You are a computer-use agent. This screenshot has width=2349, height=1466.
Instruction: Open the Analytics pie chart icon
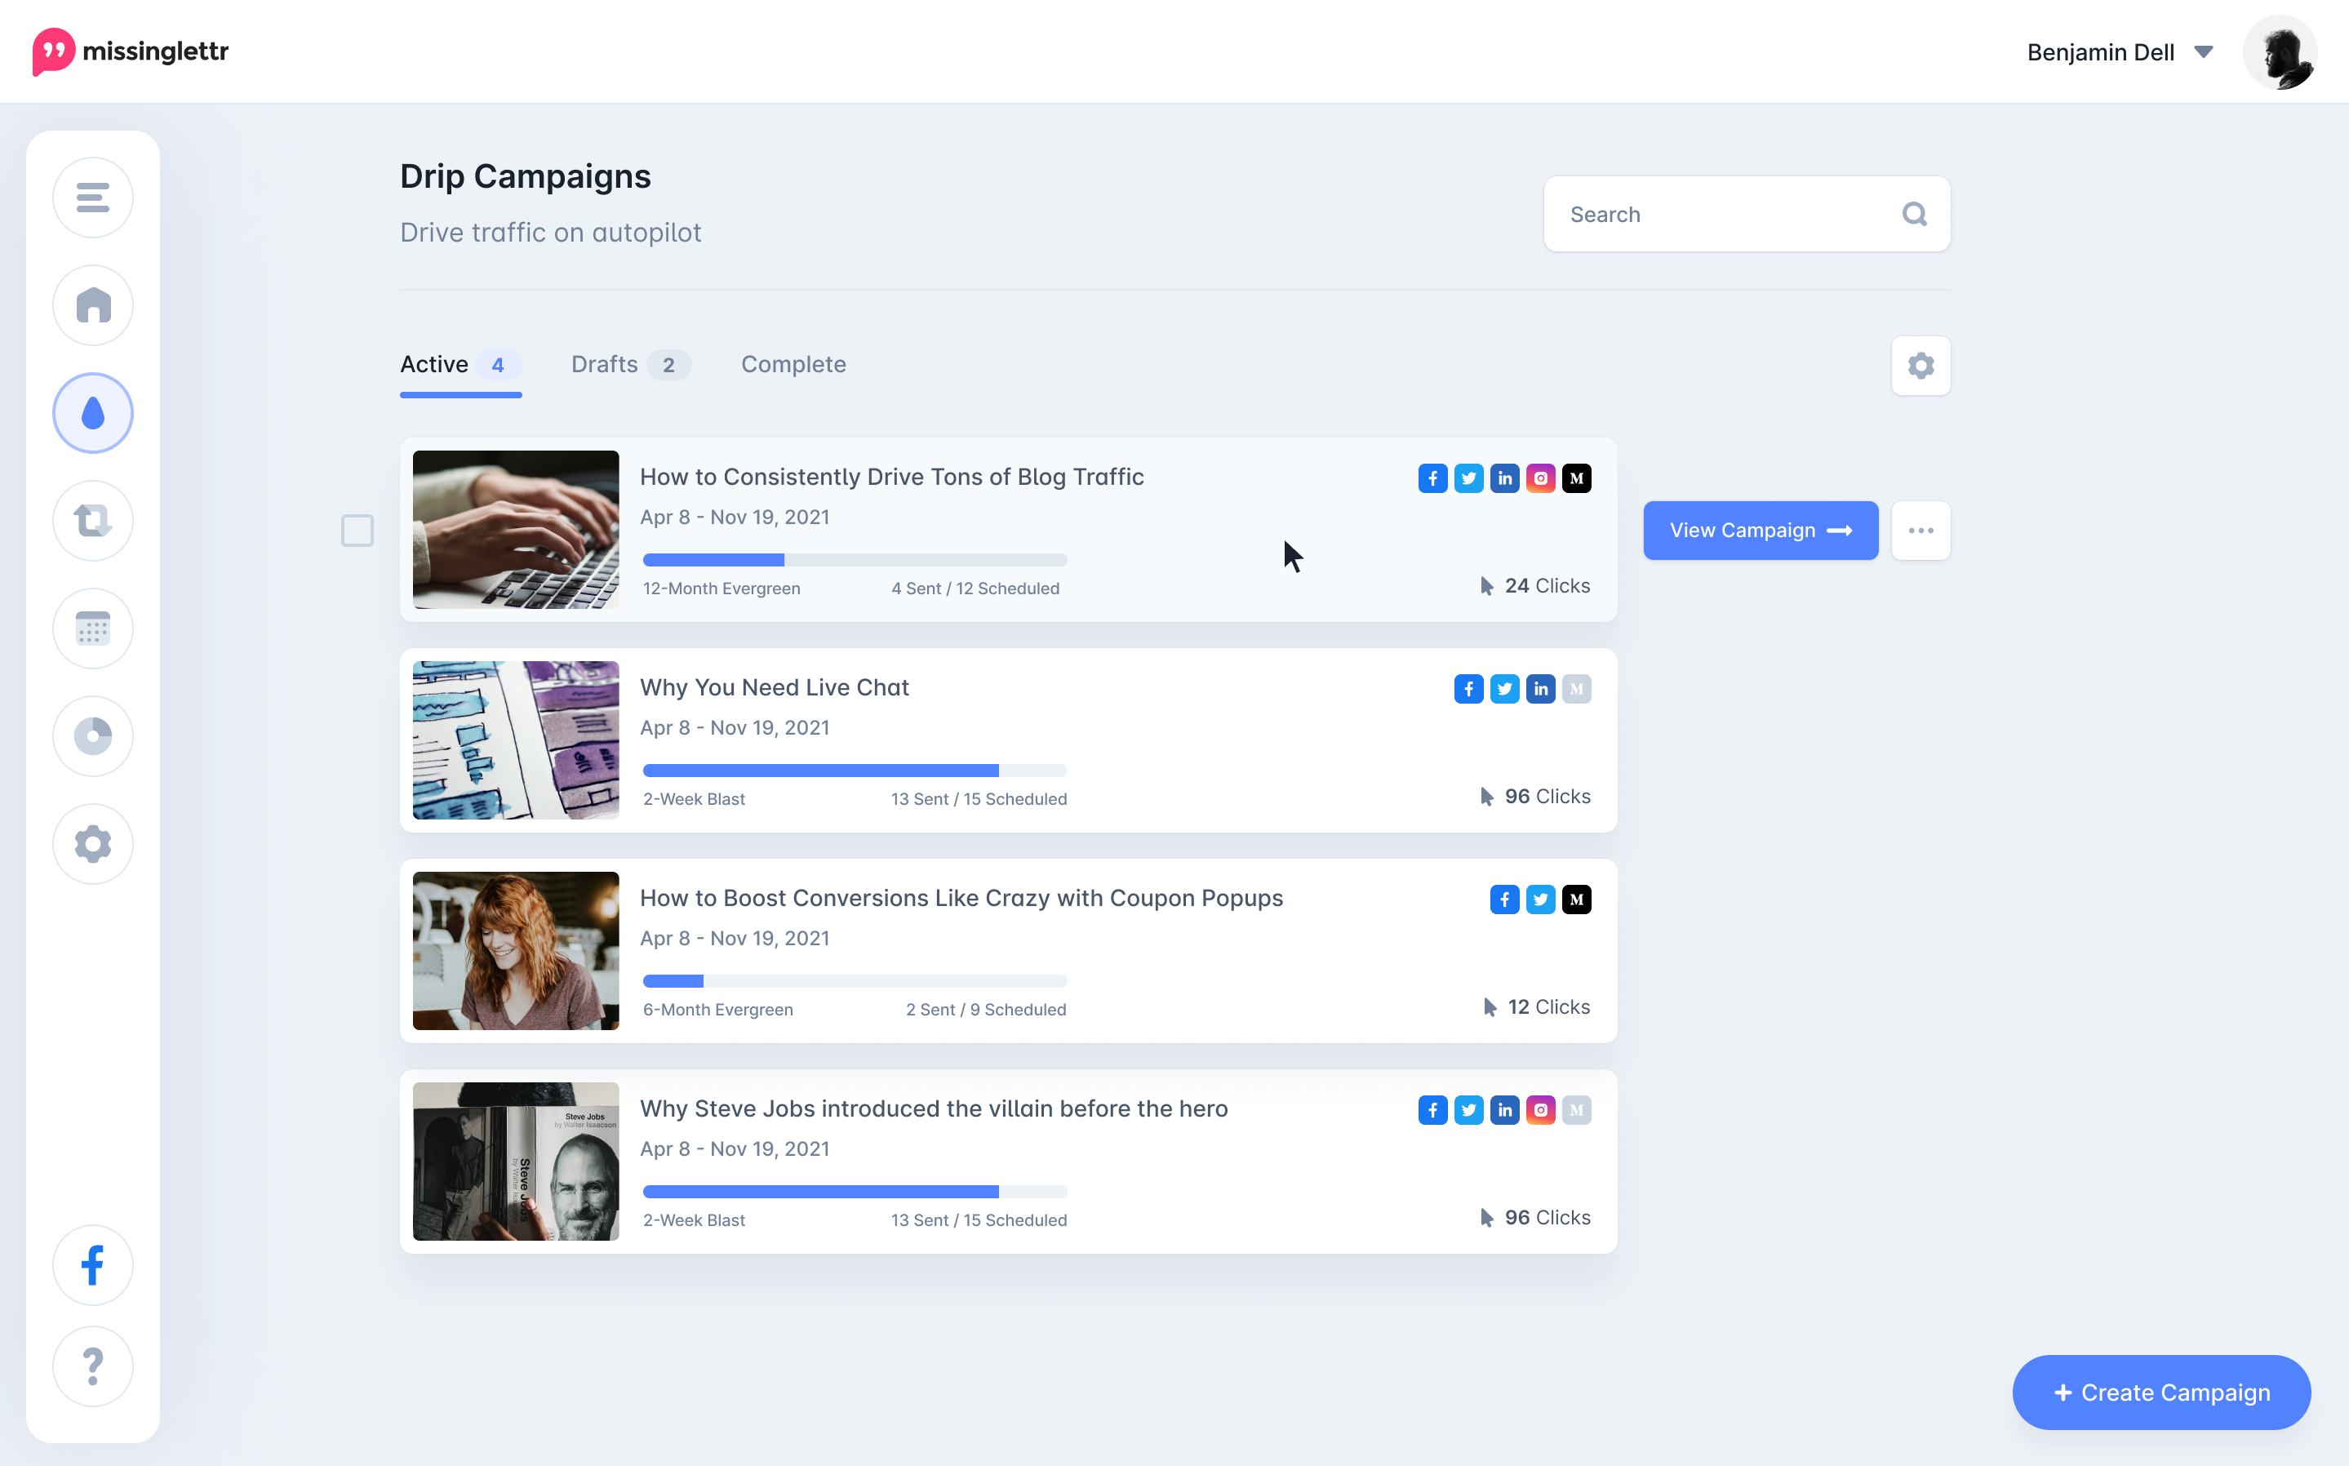tap(93, 736)
